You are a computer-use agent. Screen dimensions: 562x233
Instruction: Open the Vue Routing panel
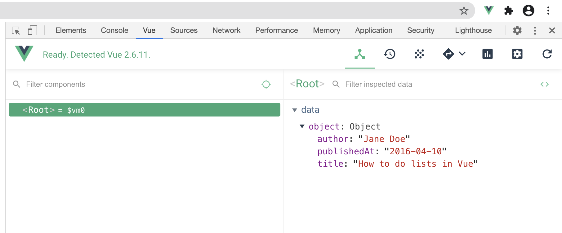448,54
